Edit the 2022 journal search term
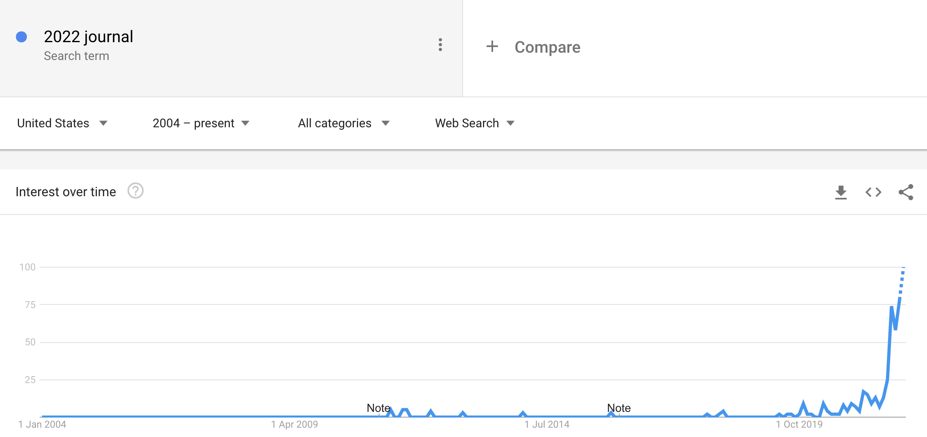The image size is (927, 437). tap(88, 37)
